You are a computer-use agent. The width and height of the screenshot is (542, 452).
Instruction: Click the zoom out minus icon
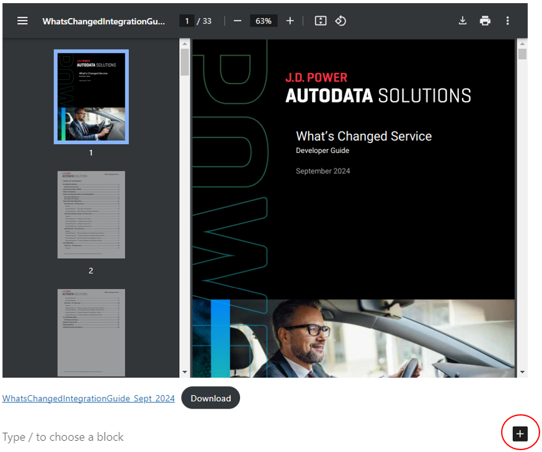[237, 20]
